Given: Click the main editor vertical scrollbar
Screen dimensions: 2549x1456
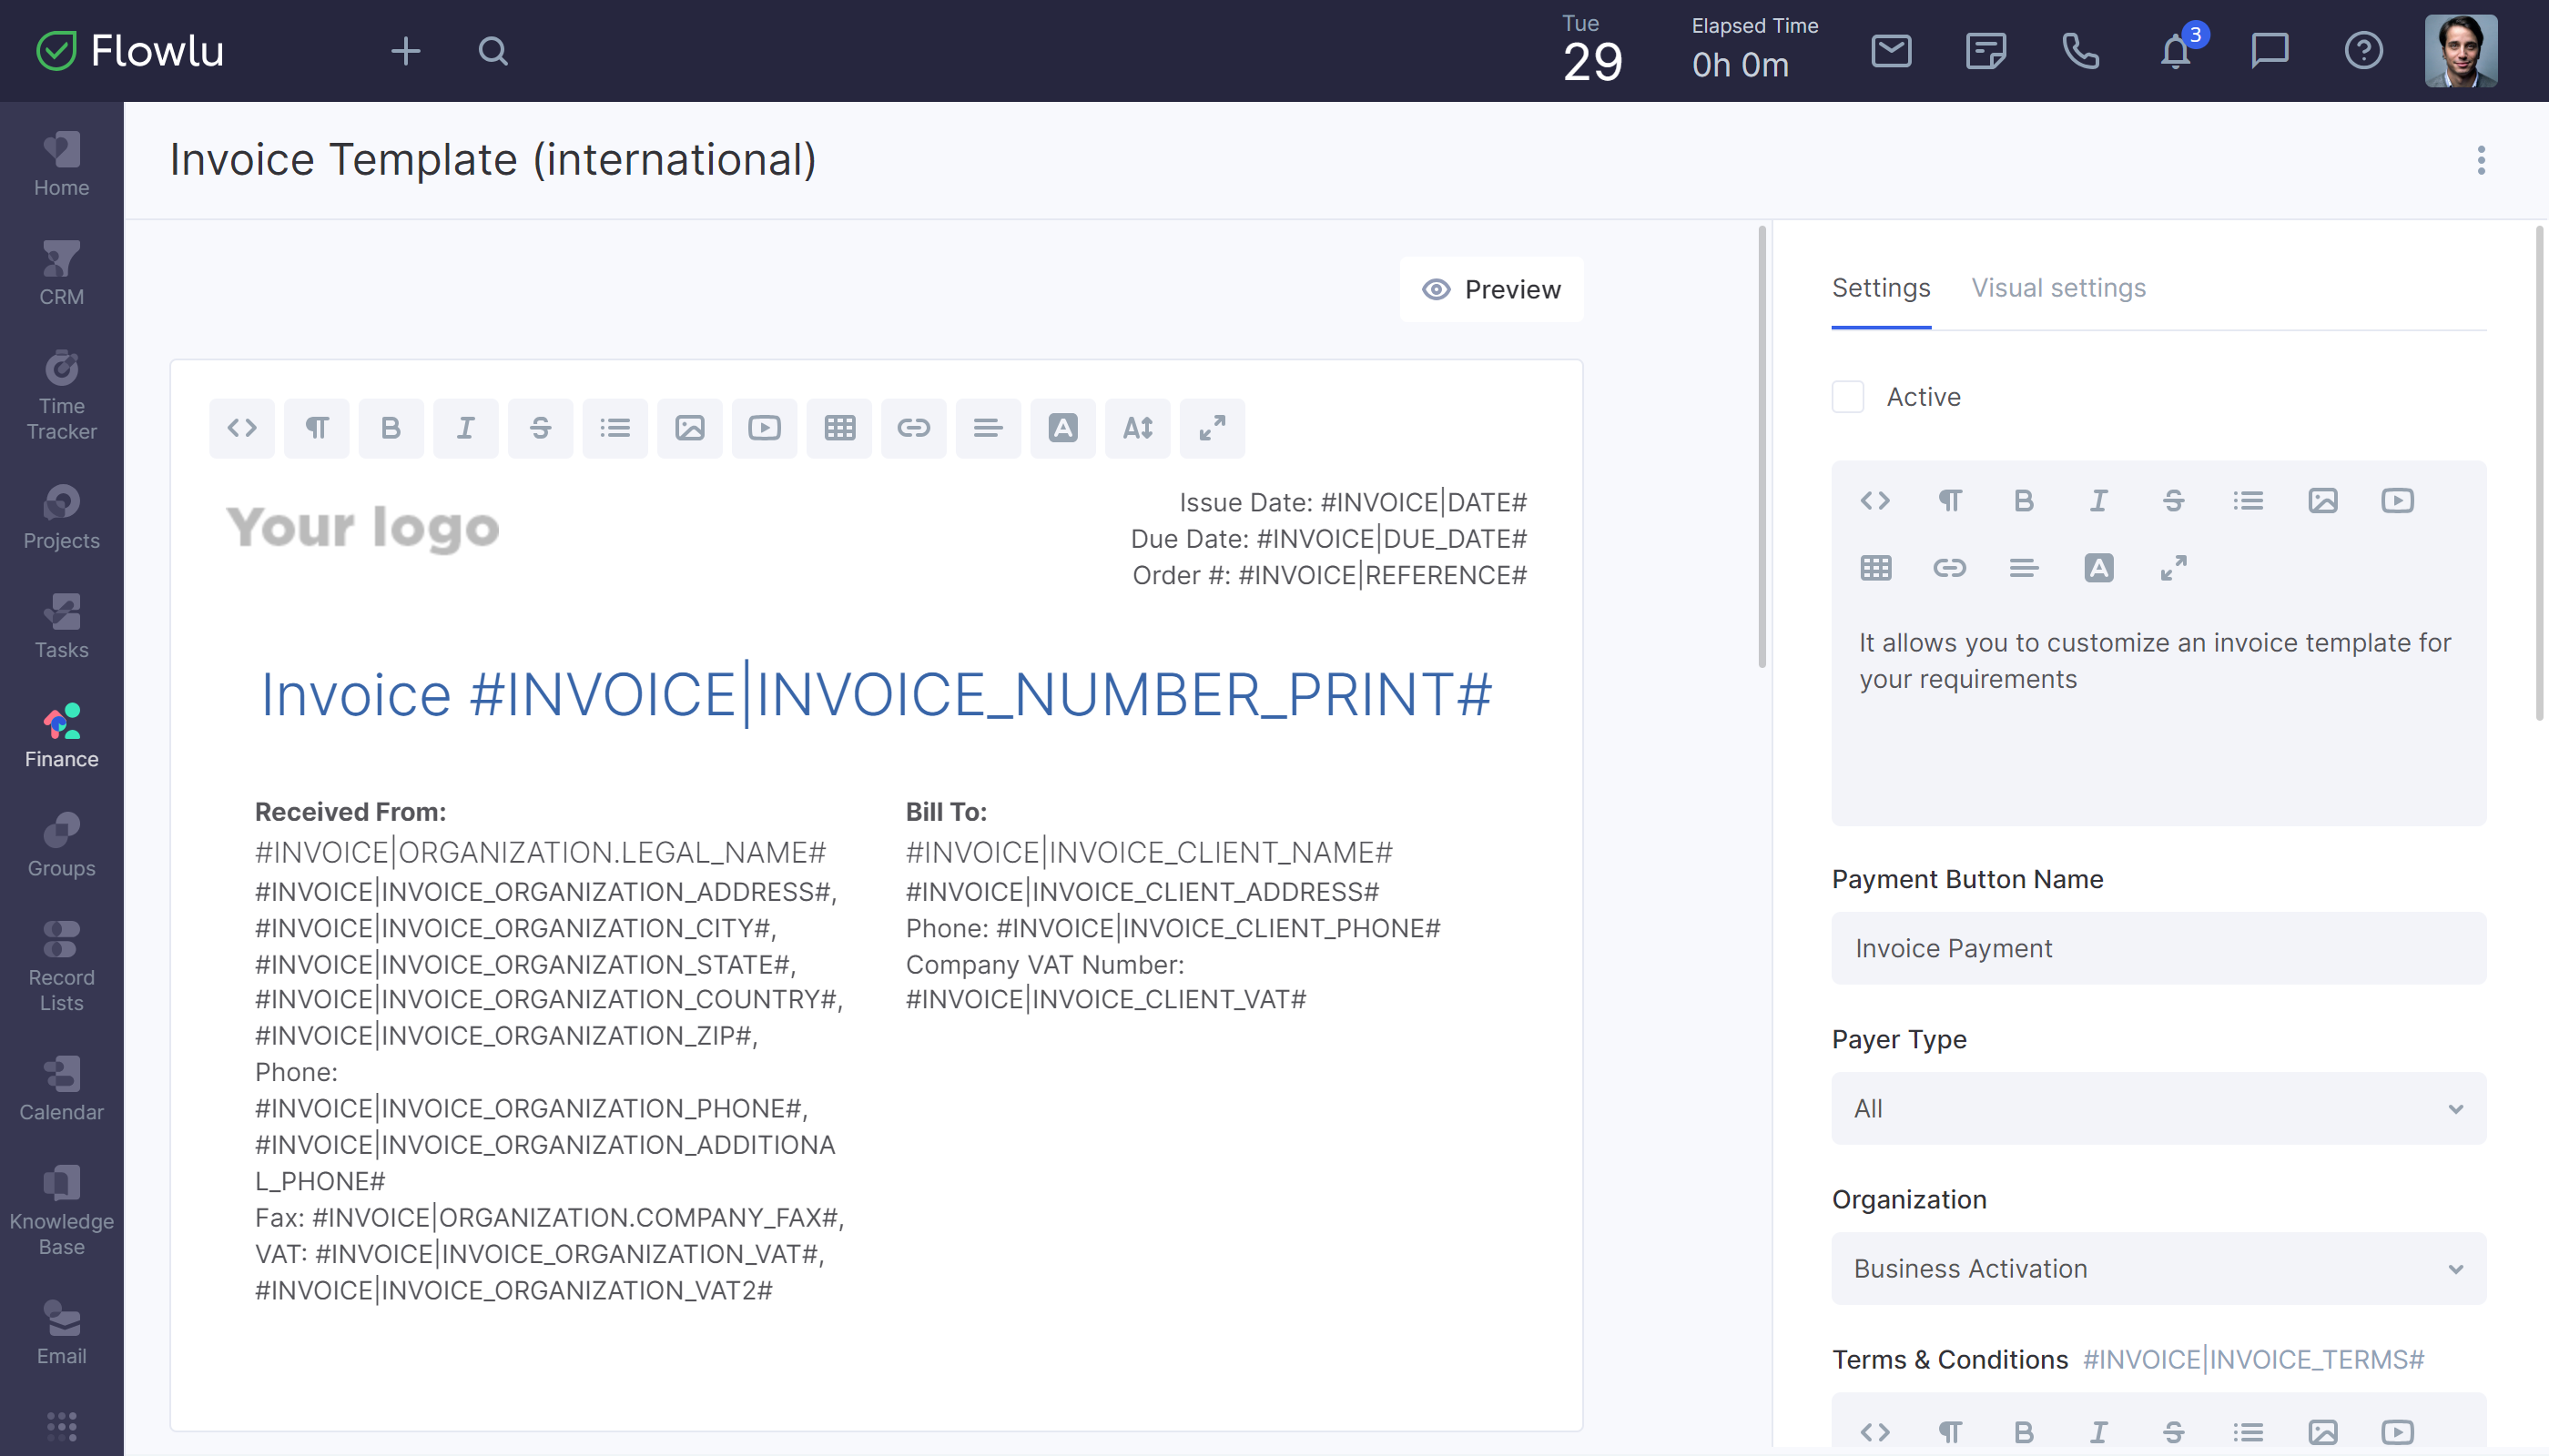Looking at the screenshot, I should [x=1762, y=446].
